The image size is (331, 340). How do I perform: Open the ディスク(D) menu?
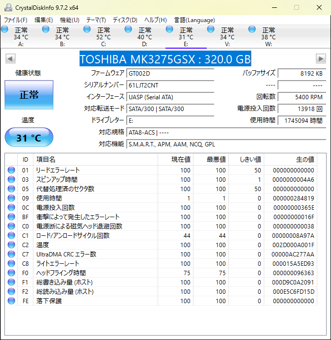tap(125, 20)
